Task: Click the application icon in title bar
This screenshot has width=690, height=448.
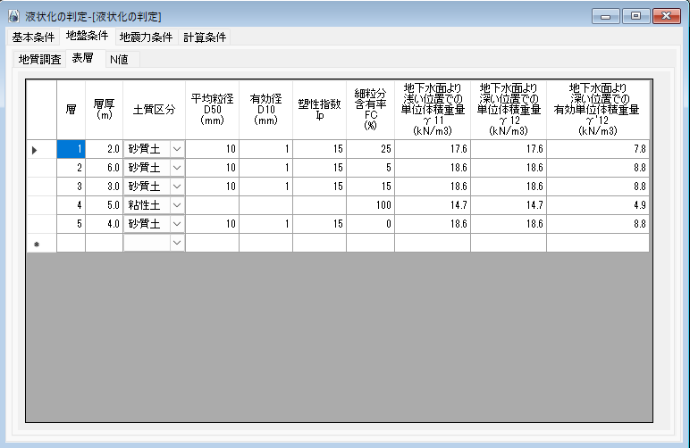Action: 13,16
